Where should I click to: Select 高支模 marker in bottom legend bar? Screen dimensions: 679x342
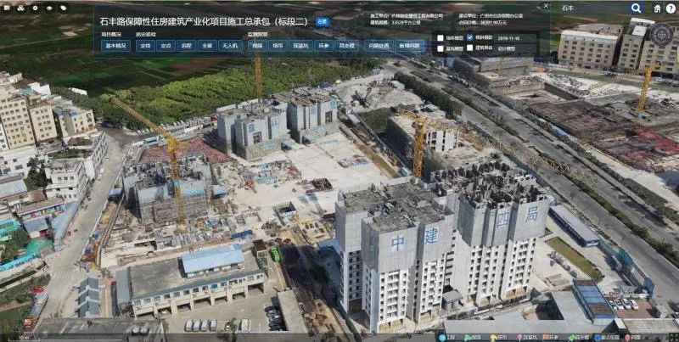tap(577, 337)
